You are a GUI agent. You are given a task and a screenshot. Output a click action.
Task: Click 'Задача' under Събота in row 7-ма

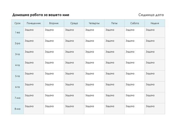[130, 95]
